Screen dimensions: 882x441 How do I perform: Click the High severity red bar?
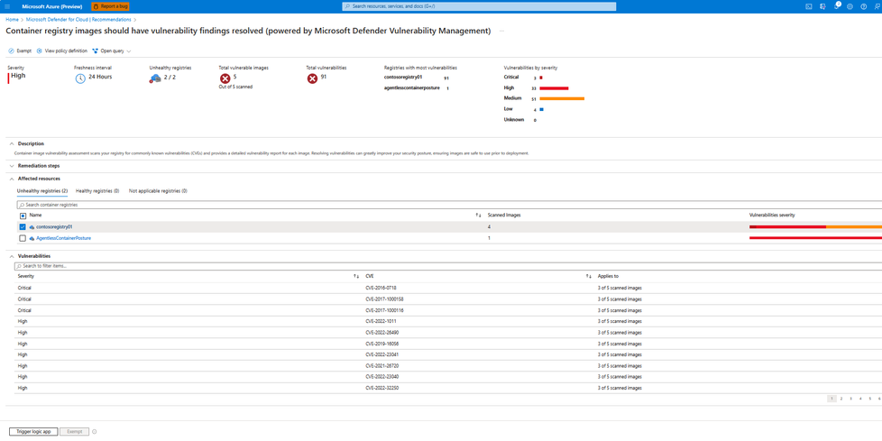(x=554, y=88)
